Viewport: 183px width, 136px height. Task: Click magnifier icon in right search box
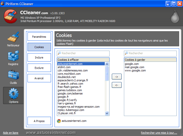[126, 53]
